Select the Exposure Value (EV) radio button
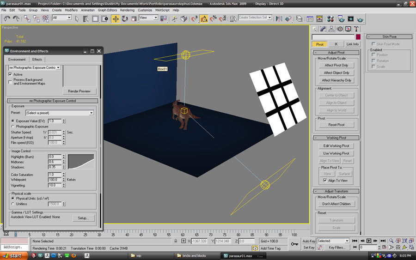 tap(12, 121)
